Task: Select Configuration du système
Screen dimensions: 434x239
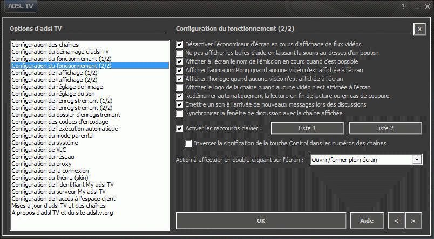Action: coord(90,143)
